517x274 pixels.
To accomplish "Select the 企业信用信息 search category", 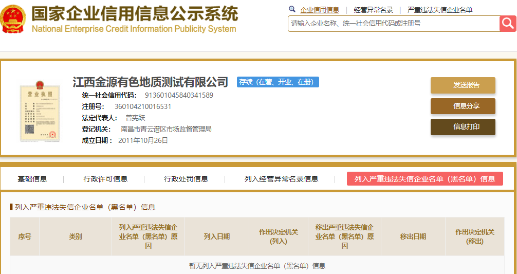I will tap(320, 10).
